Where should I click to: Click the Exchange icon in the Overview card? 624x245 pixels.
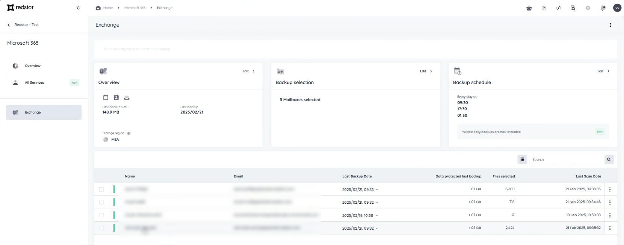[103, 71]
